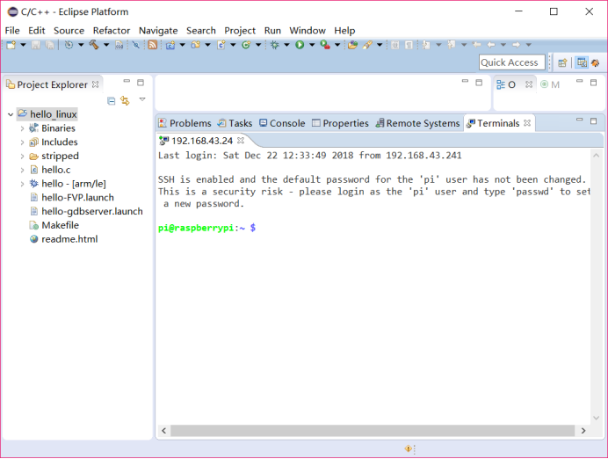Close the Terminals view tab

pos(527,123)
